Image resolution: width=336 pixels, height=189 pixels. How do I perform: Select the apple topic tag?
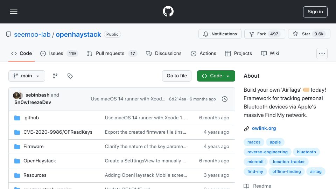pos(275,142)
